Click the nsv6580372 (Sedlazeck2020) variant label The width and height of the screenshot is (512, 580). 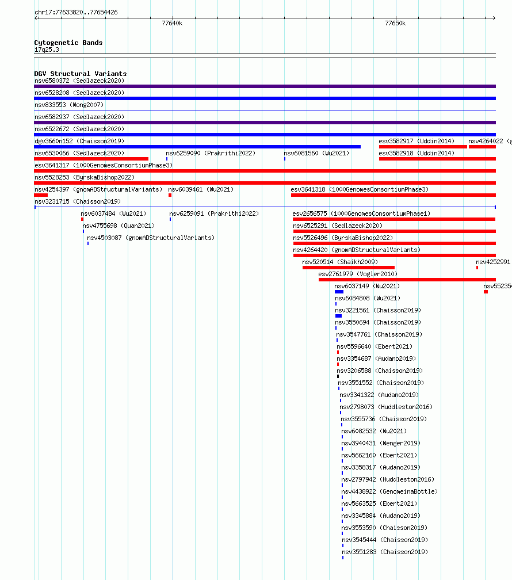tap(79, 81)
